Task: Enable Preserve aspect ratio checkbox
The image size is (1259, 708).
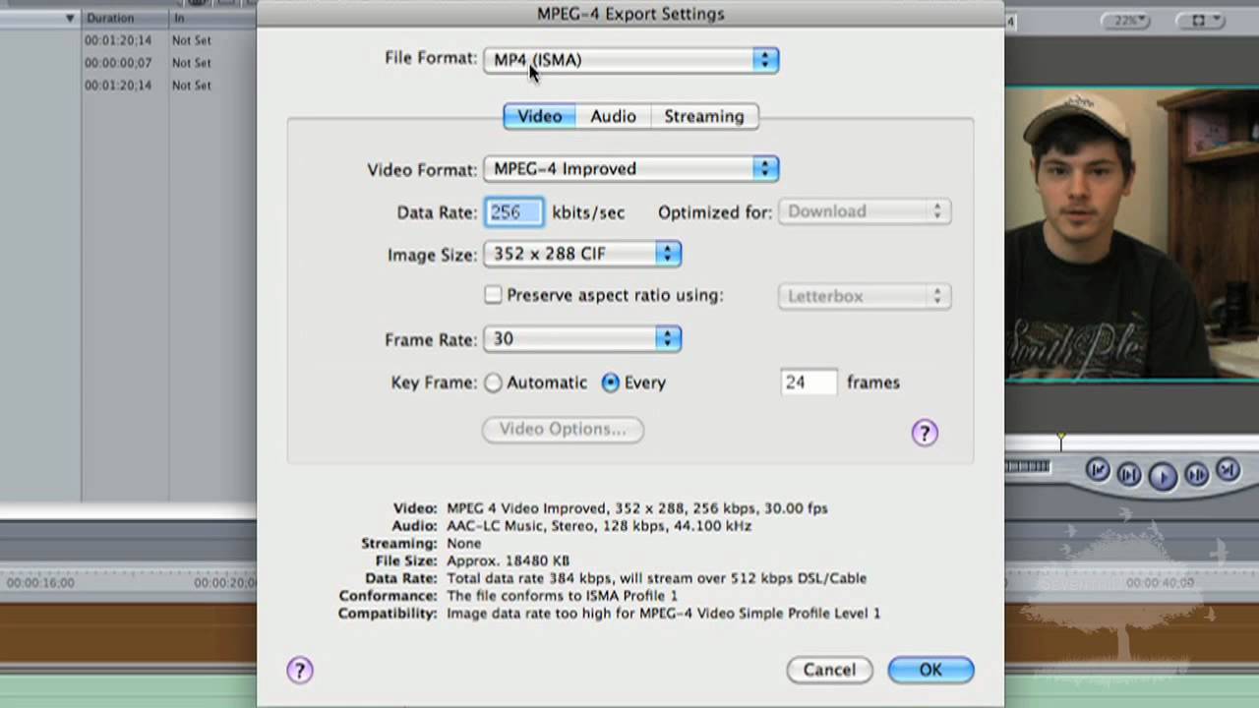Action: [493, 295]
